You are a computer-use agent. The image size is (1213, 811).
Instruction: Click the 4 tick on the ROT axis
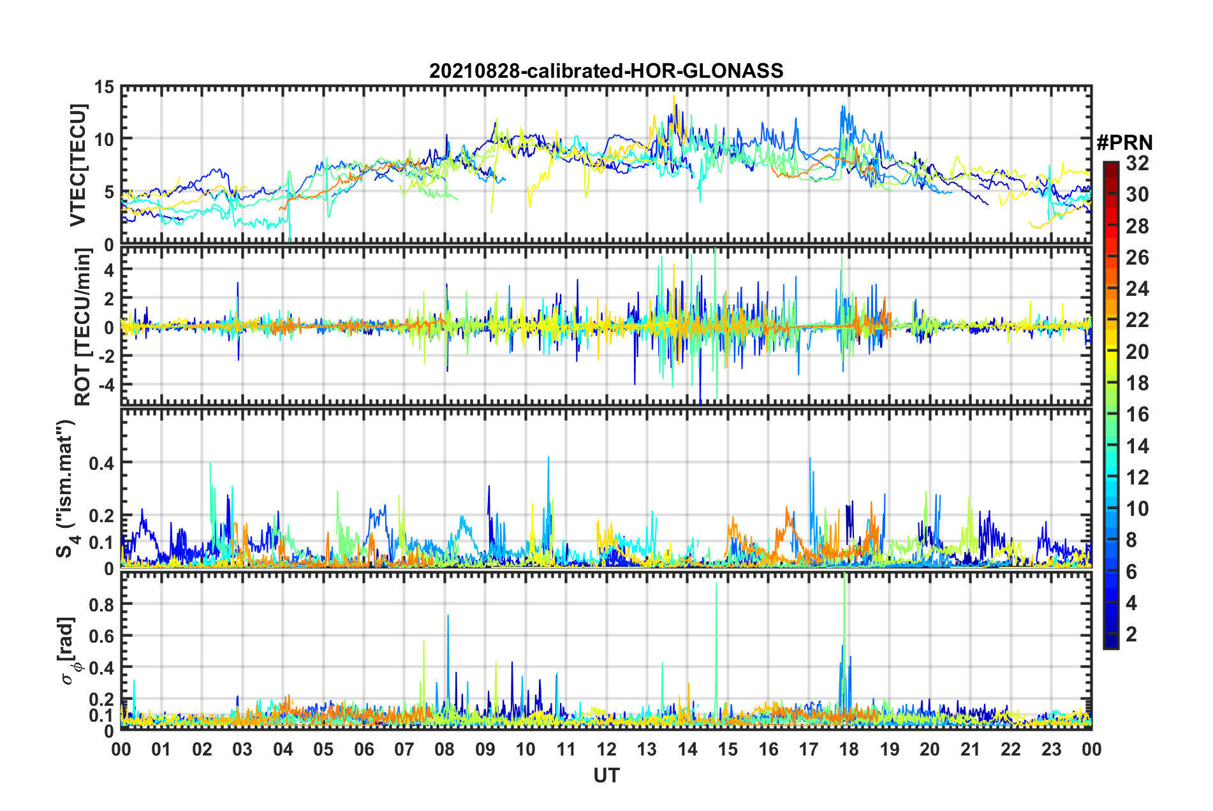(109, 270)
